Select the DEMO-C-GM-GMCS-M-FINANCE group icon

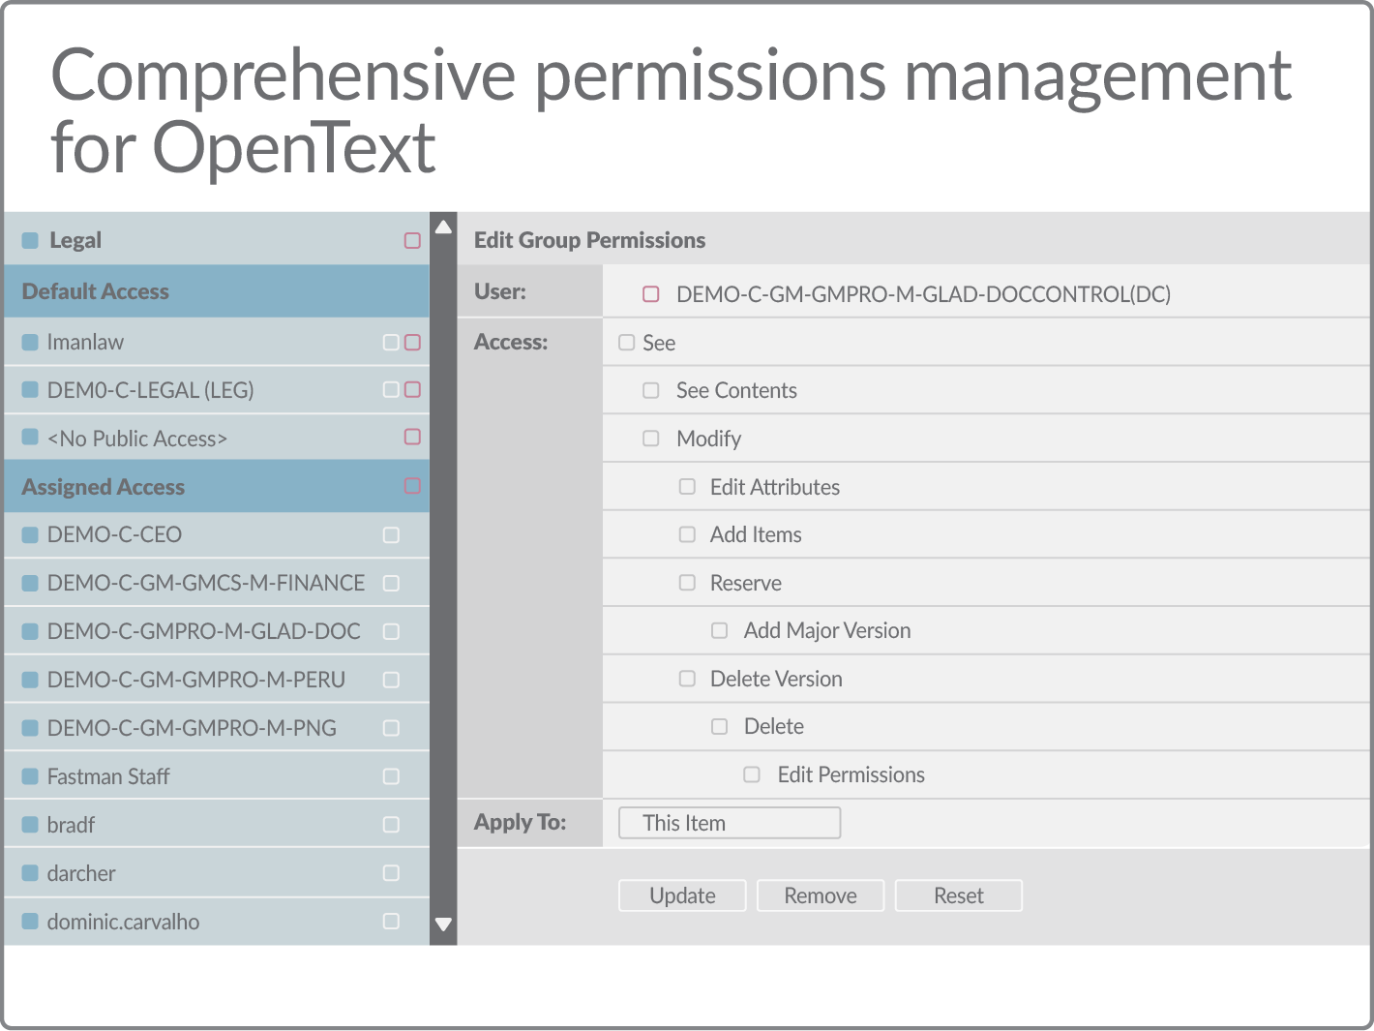tap(31, 582)
